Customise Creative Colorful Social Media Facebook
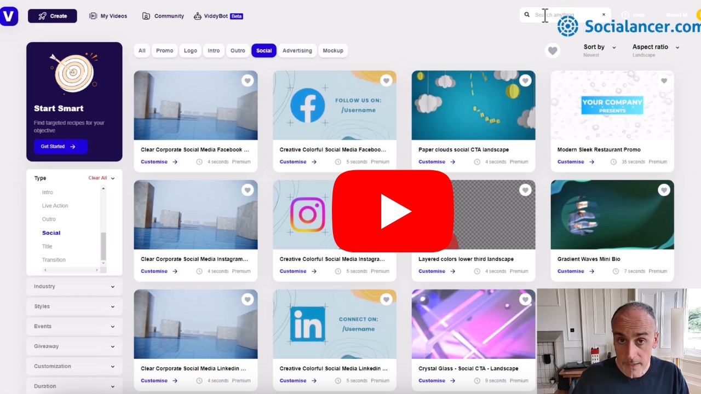Screen dimensions: 701x394 (298, 161)
